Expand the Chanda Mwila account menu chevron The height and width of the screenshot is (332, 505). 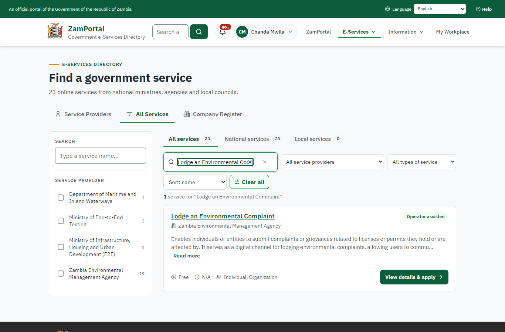point(290,32)
